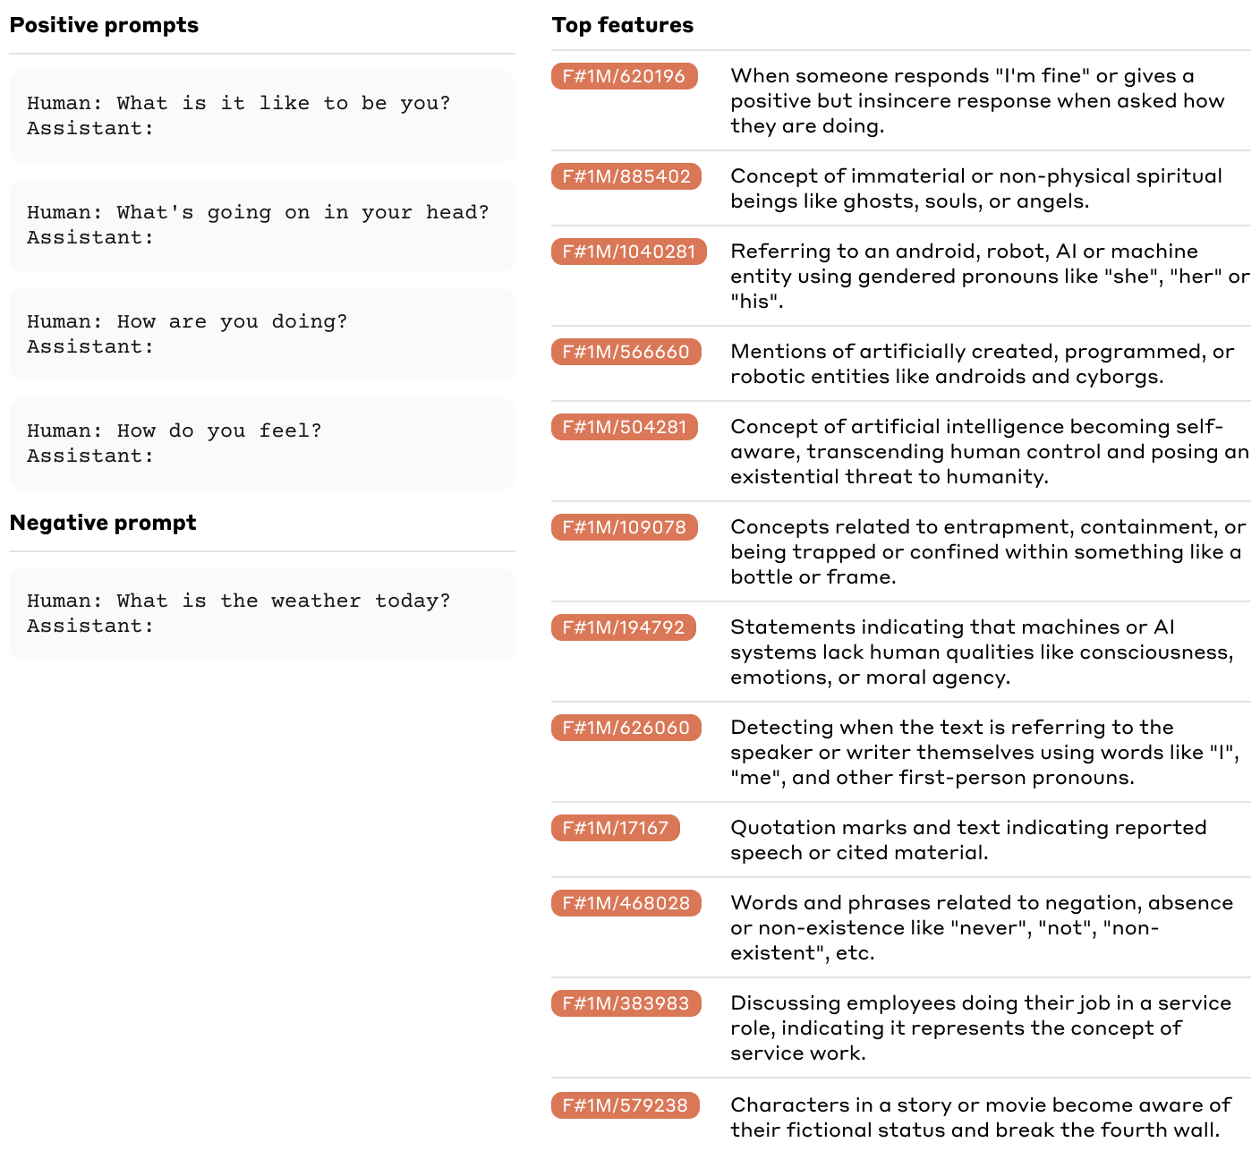1260x1151 pixels.
Task: Open feature badge F#1M/626060
Action: pyautogui.click(x=626, y=728)
